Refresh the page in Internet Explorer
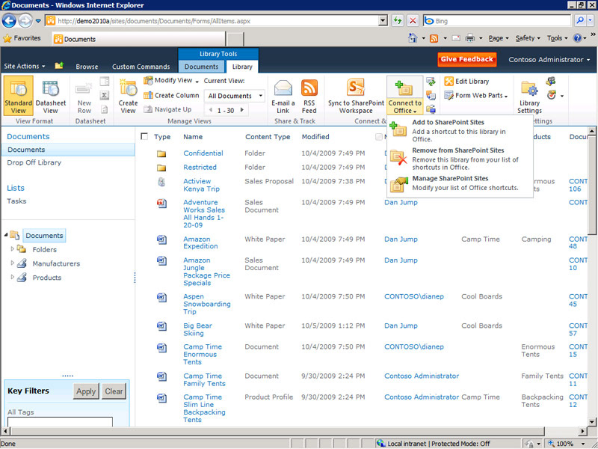This screenshot has height=449, width=598. tap(398, 21)
